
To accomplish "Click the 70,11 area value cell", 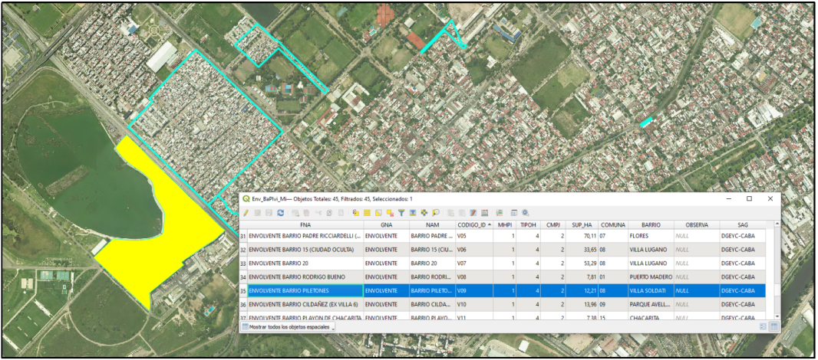I will (x=582, y=236).
